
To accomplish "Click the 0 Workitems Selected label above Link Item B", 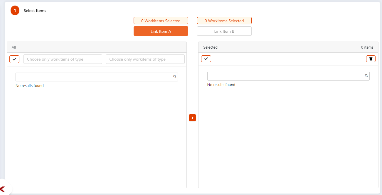I will (x=224, y=20).
